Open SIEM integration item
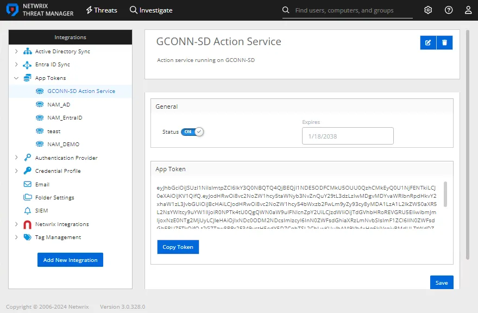This screenshot has height=313, width=478. pyautogui.click(x=41, y=210)
